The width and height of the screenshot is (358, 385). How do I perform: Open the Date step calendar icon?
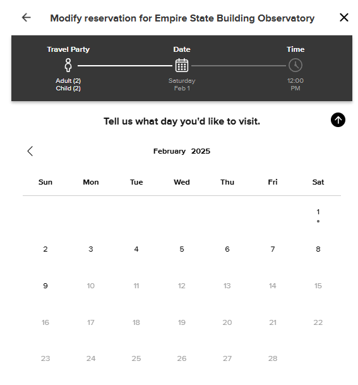(182, 65)
